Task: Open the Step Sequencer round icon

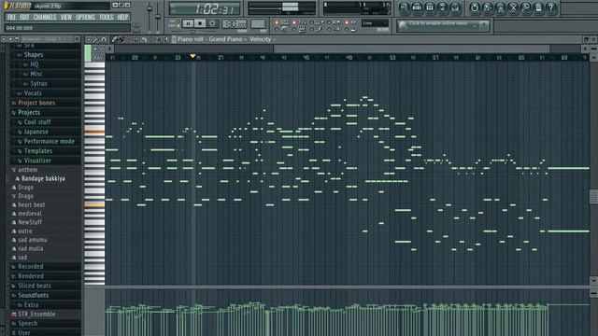Action: [x=417, y=7]
